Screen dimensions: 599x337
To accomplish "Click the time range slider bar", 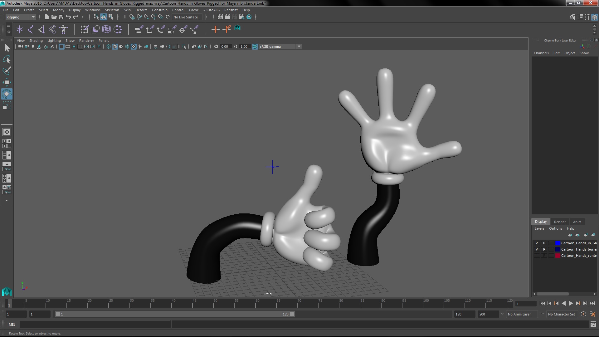I will point(175,314).
